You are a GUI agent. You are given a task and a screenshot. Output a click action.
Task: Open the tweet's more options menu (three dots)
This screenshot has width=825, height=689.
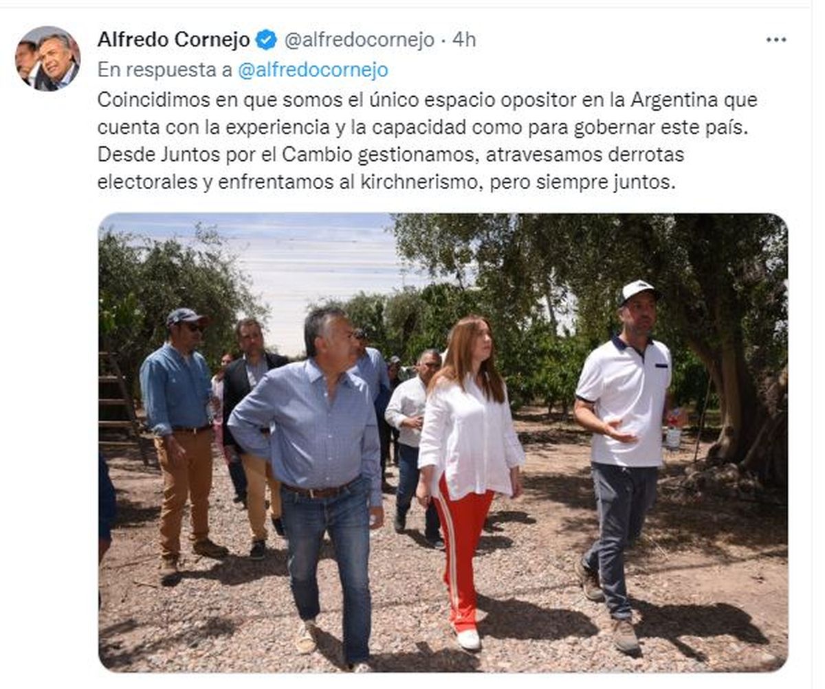tap(775, 40)
